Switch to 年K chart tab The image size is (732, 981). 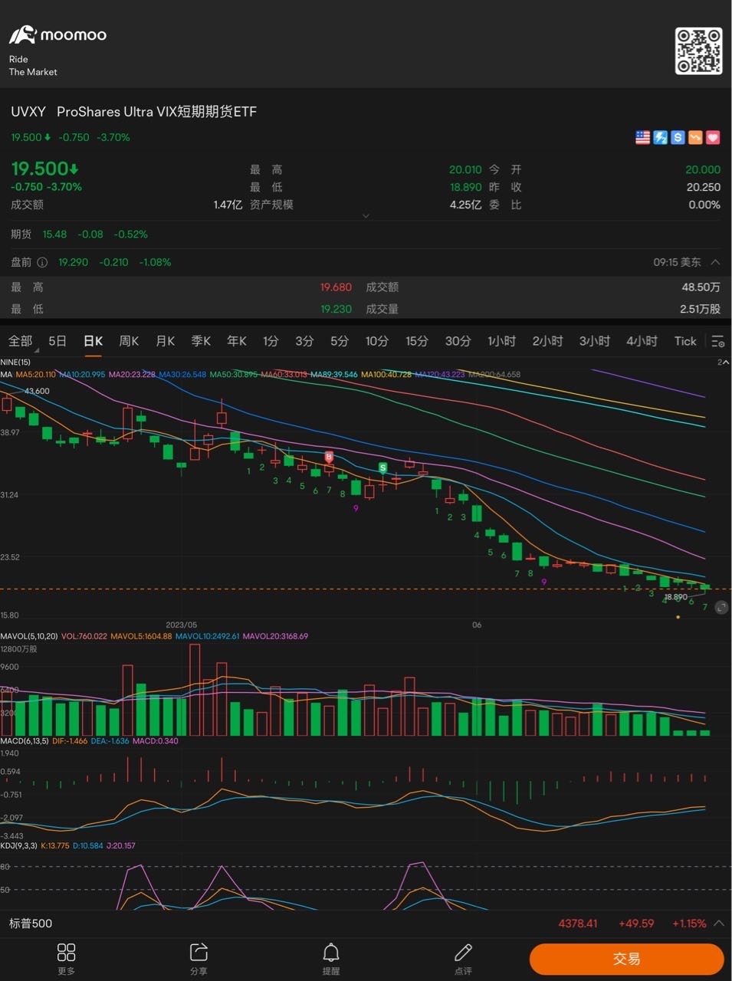pyautogui.click(x=237, y=341)
